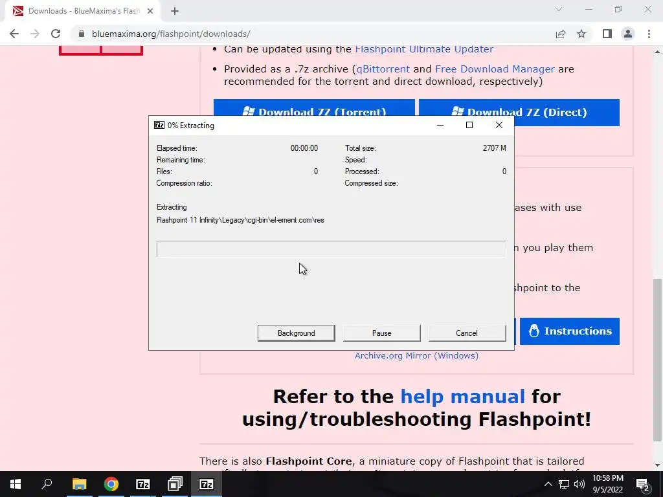Close the 7-Zip extracting dialog

(x=499, y=125)
